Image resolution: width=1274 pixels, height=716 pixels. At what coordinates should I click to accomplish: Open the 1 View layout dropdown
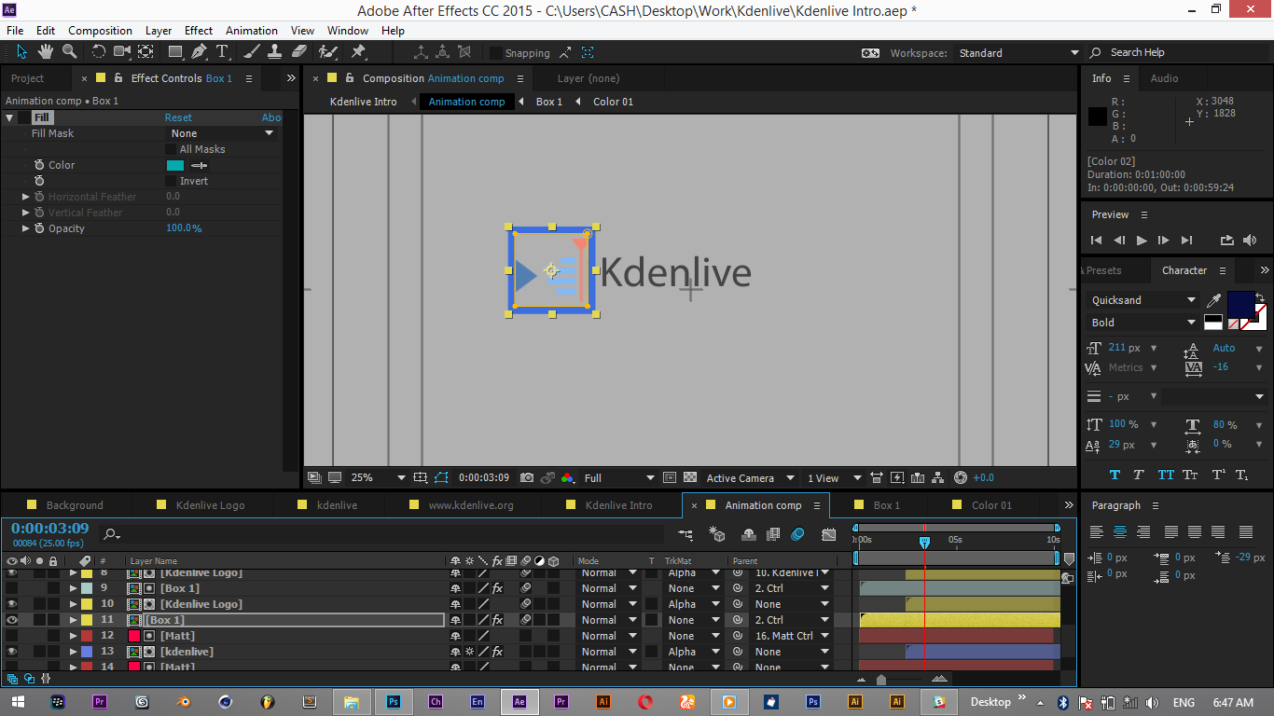835,478
